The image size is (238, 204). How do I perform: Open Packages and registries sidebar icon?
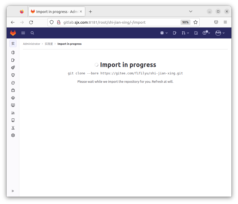[x=13, y=90]
